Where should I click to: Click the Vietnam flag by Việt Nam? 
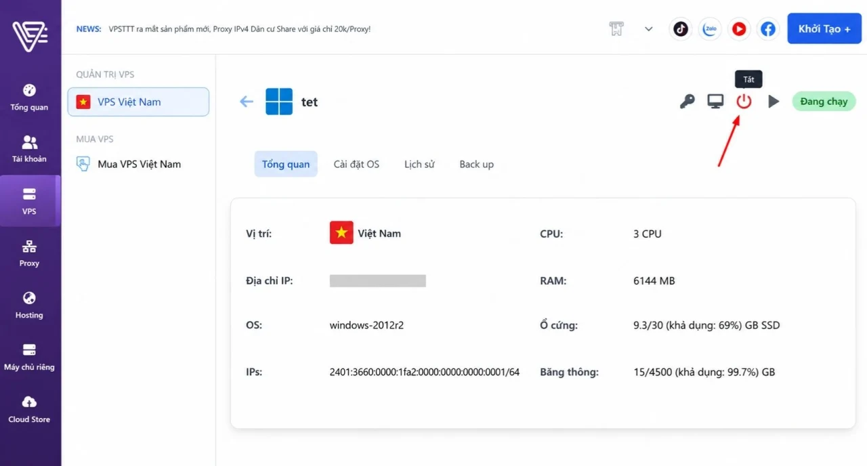pyautogui.click(x=341, y=233)
